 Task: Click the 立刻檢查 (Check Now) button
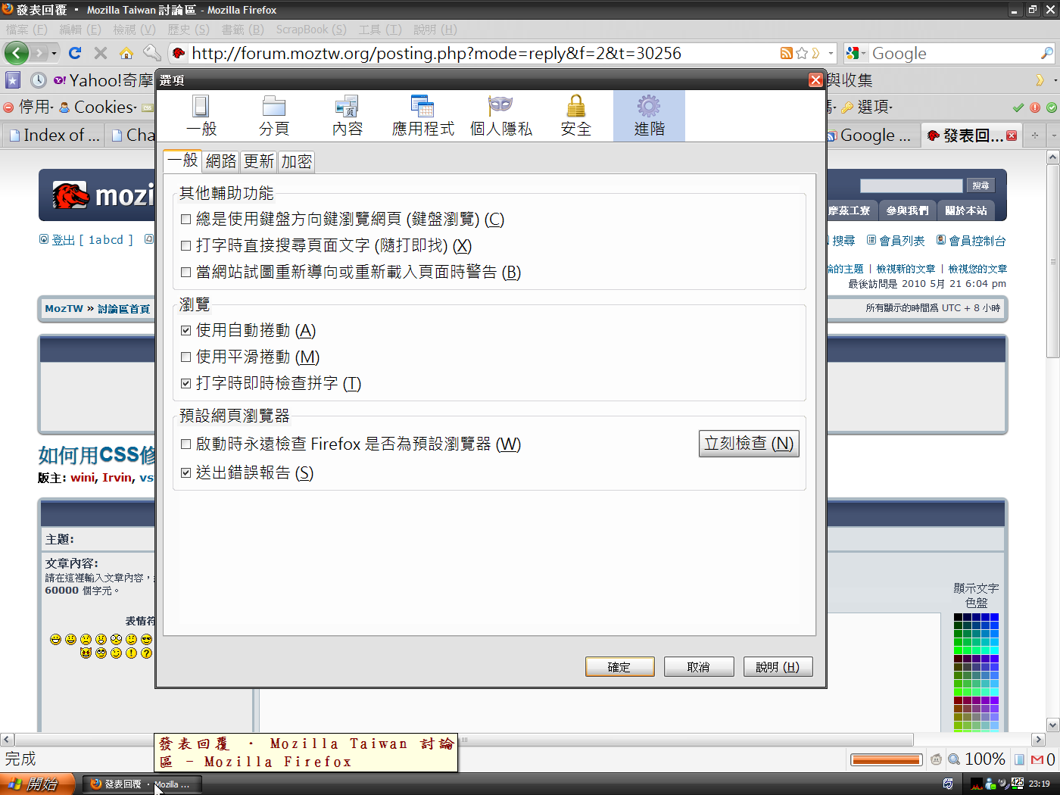(x=749, y=444)
